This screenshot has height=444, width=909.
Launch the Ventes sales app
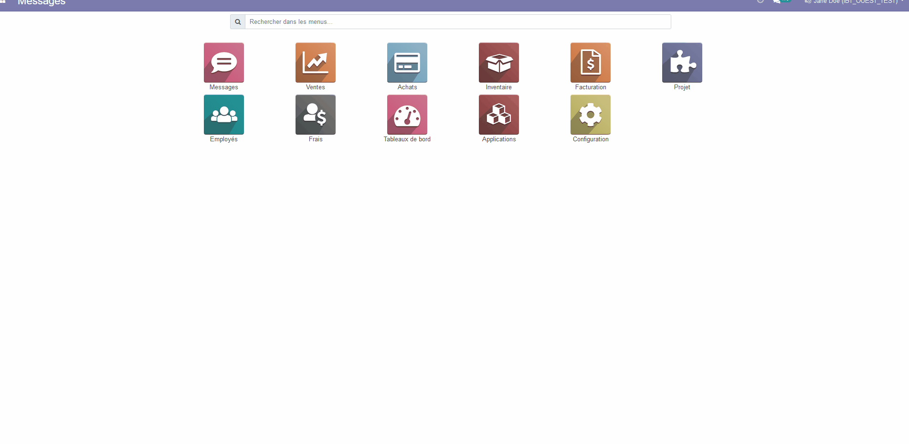coord(315,63)
